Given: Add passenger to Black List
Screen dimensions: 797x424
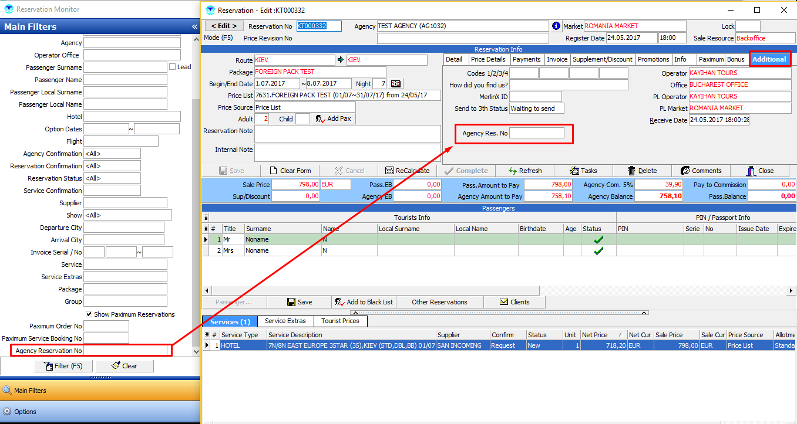Looking at the screenshot, I should (x=364, y=302).
